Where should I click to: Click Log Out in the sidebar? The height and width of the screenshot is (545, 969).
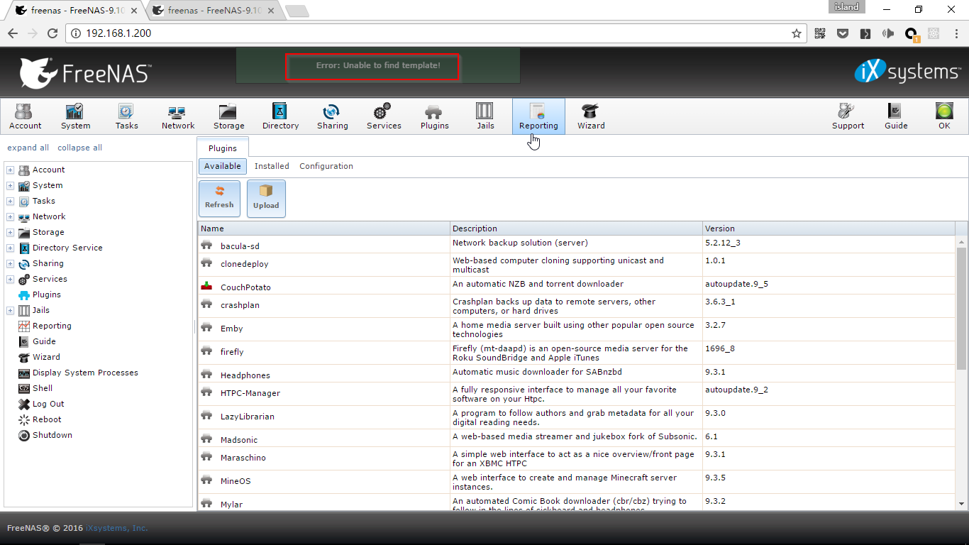tap(48, 404)
